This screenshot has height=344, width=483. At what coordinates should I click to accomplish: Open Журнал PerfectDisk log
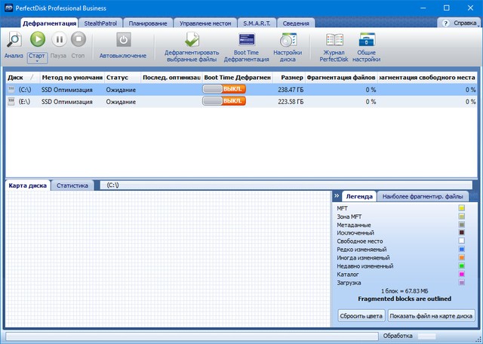[x=334, y=40]
